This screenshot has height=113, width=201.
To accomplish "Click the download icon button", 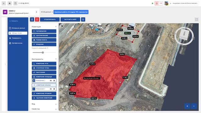I will coord(32,19).
